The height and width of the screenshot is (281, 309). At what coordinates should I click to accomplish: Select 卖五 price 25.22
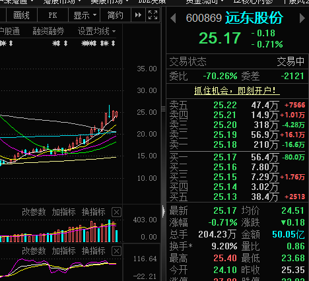(225, 105)
